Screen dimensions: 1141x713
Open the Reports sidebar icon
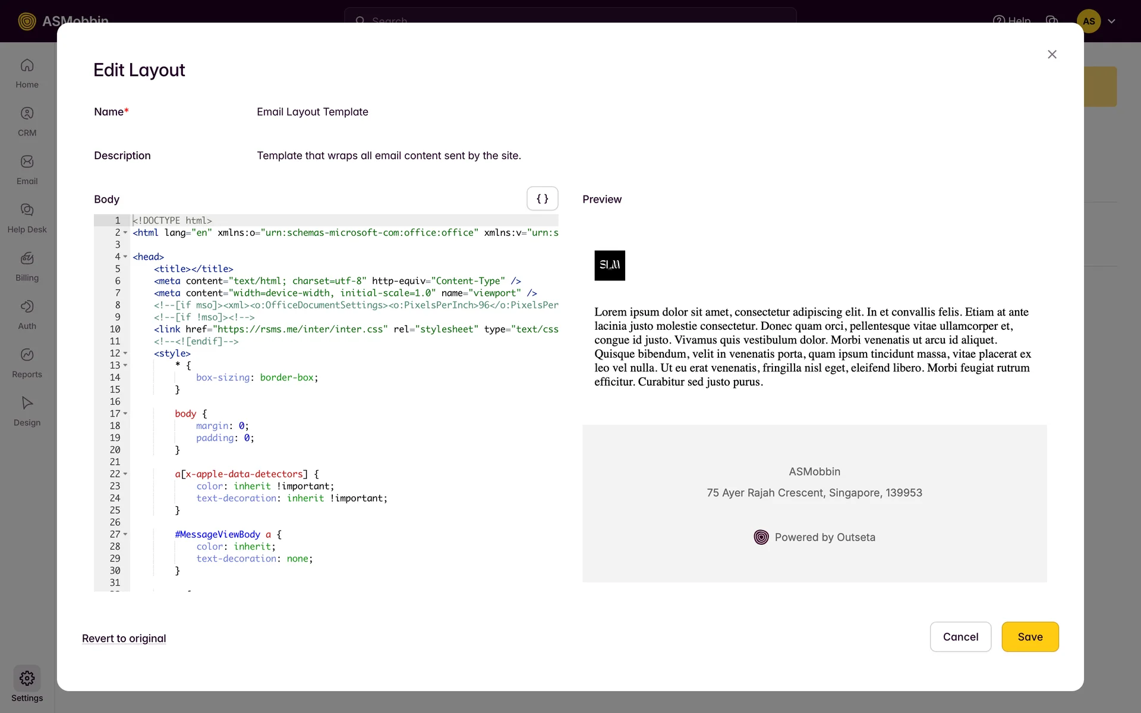[27, 355]
